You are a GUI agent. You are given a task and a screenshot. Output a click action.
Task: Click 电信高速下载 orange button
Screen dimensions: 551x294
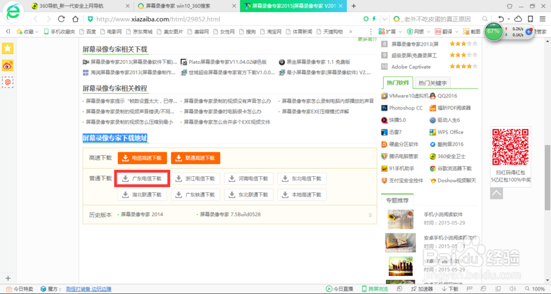coord(142,158)
